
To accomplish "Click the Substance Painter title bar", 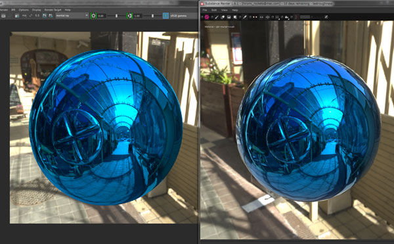I will click(297, 3).
